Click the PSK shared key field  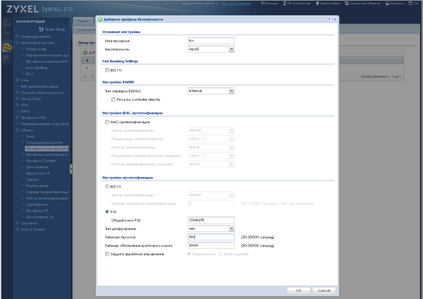pyautogui.click(x=211, y=220)
